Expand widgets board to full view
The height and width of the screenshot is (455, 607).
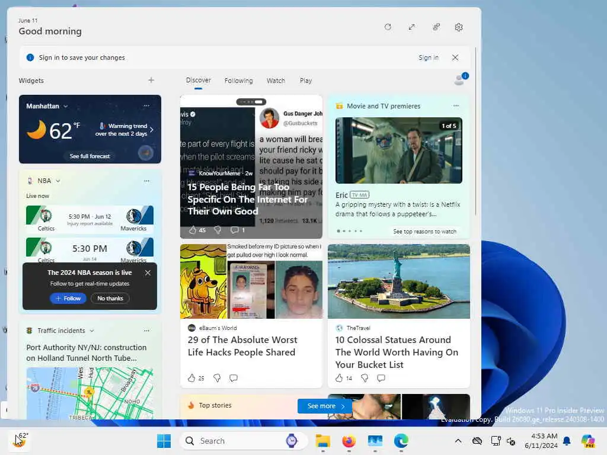point(411,27)
